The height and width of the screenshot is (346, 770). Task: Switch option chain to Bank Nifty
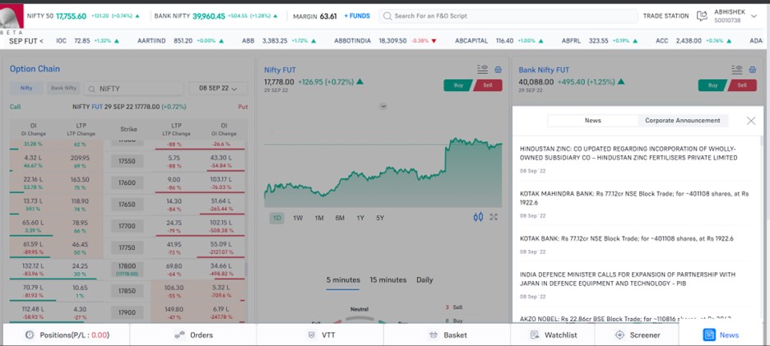pos(63,88)
